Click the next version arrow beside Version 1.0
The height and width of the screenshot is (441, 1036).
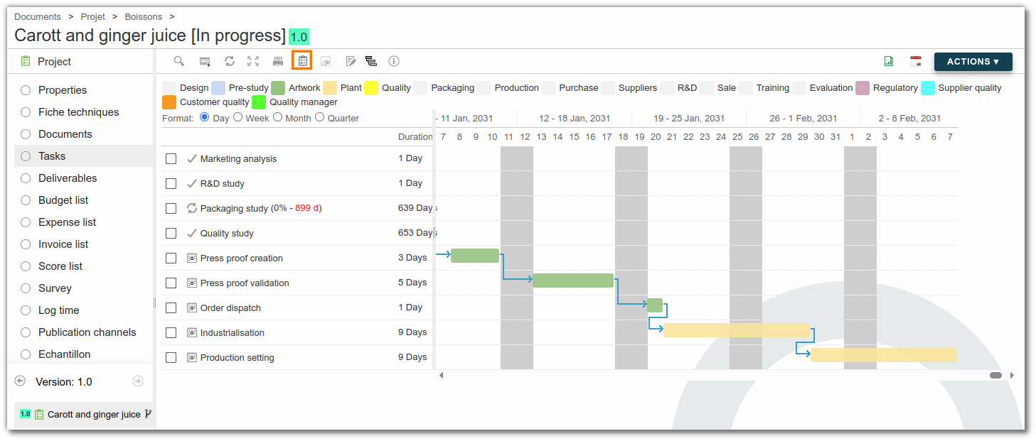138,381
